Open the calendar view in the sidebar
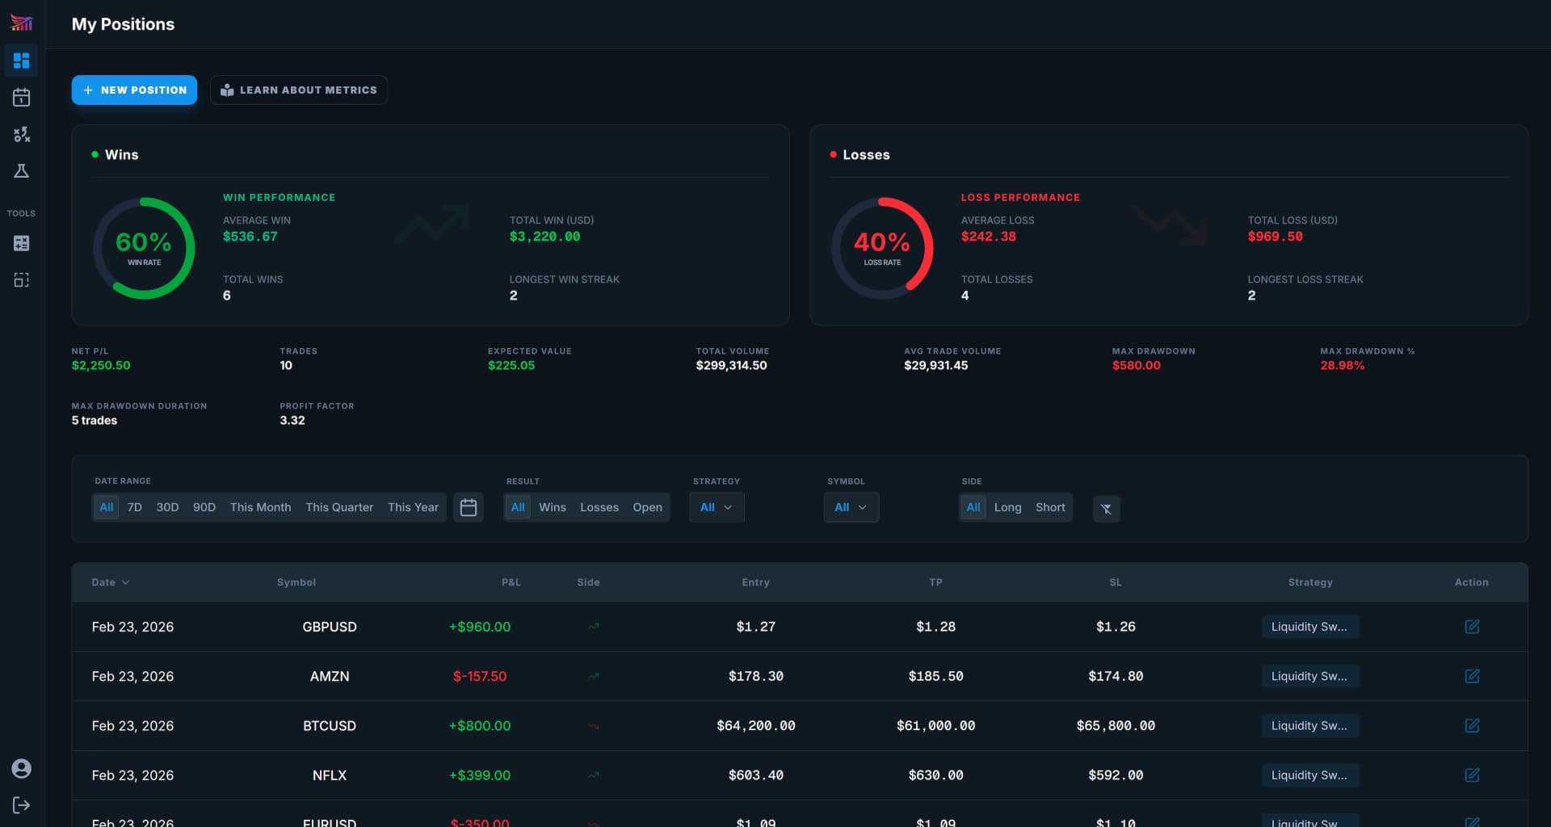 tap(22, 97)
